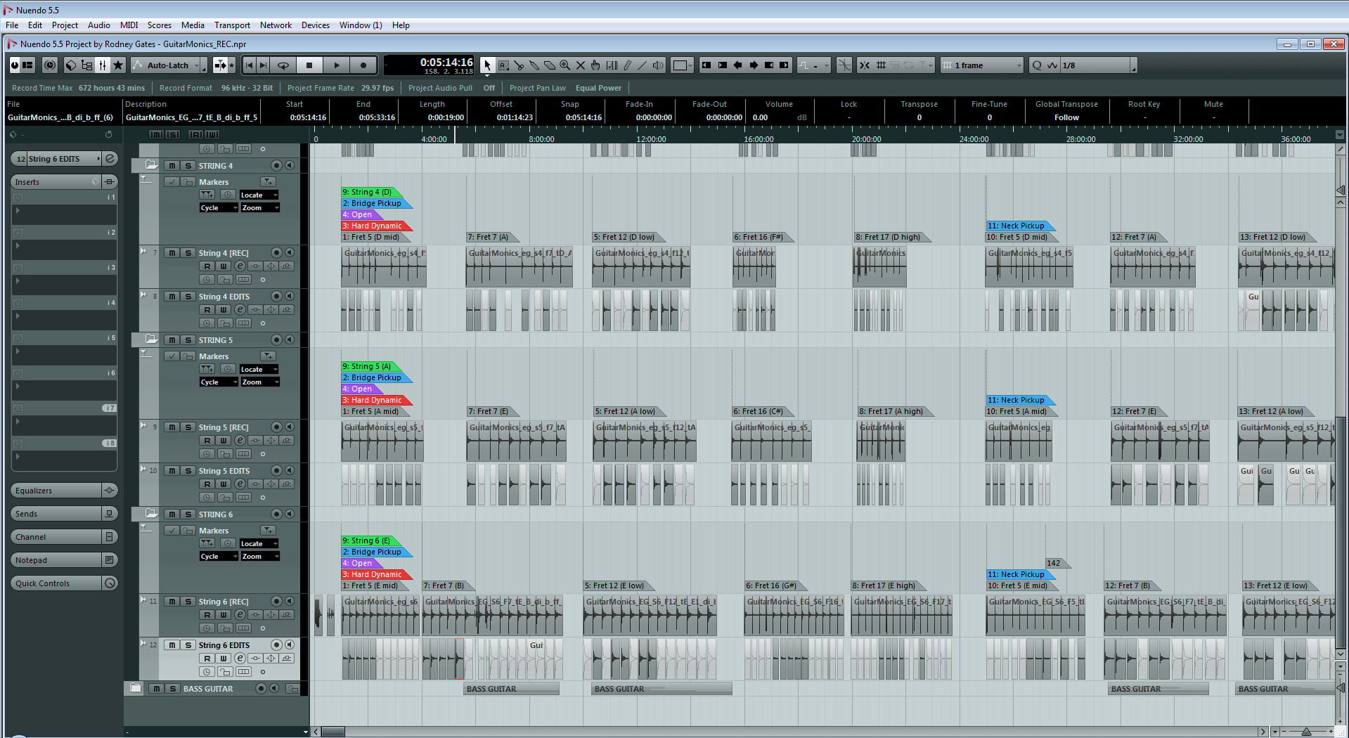This screenshot has width=1349, height=738.
Task: Select the Mute (X) tool
Action: click(581, 65)
